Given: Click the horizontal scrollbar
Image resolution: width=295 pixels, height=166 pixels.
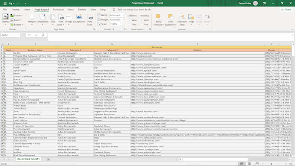Looking at the screenshot, I should click(215, 159).
